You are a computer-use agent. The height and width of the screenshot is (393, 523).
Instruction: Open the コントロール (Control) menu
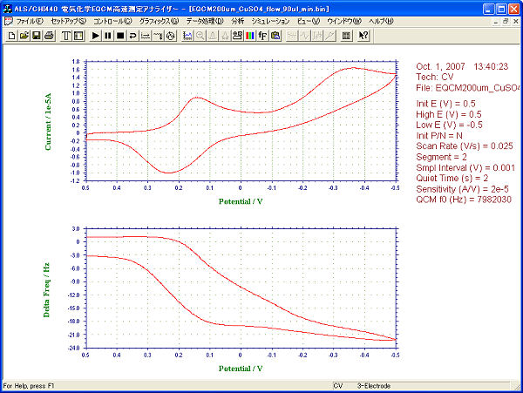coord(113,20)
